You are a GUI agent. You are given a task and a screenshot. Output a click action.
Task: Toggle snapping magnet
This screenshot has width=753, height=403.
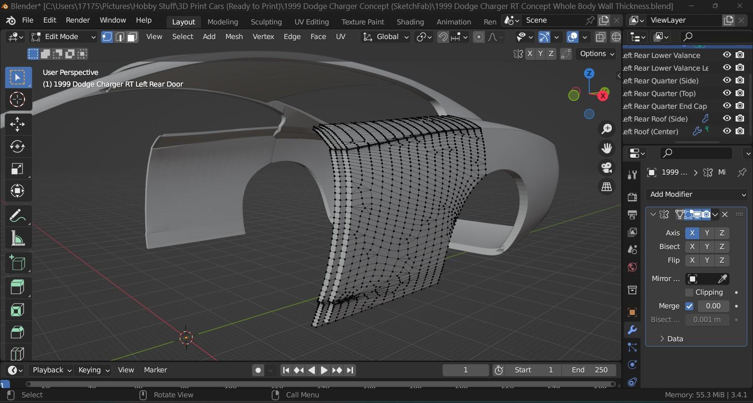[443, 37]
